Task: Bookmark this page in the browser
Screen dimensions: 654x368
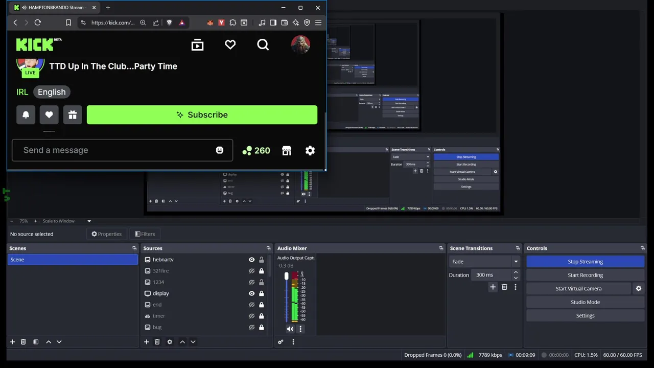Action: (x=68, y=22)
